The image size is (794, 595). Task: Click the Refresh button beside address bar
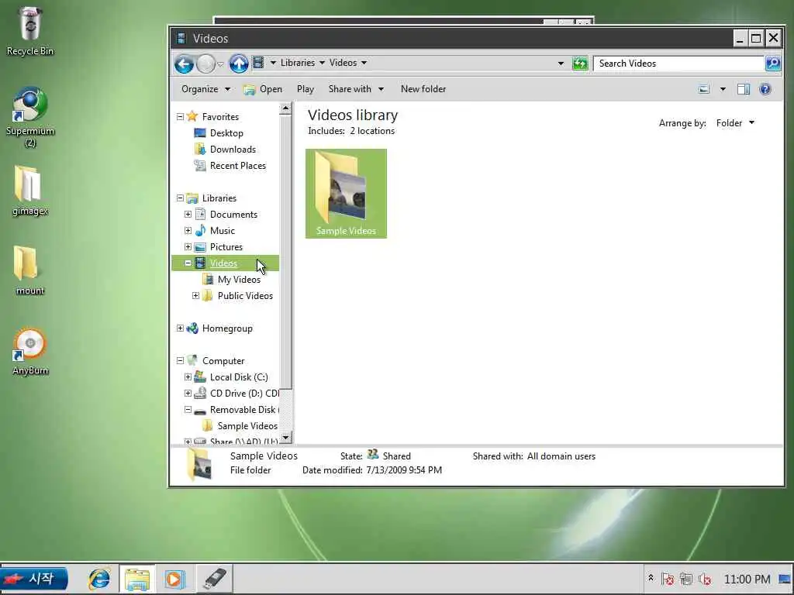[x=580, y=64]
